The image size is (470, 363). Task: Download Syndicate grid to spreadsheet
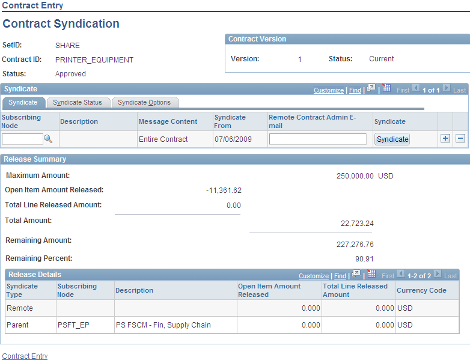coord(386,88)
